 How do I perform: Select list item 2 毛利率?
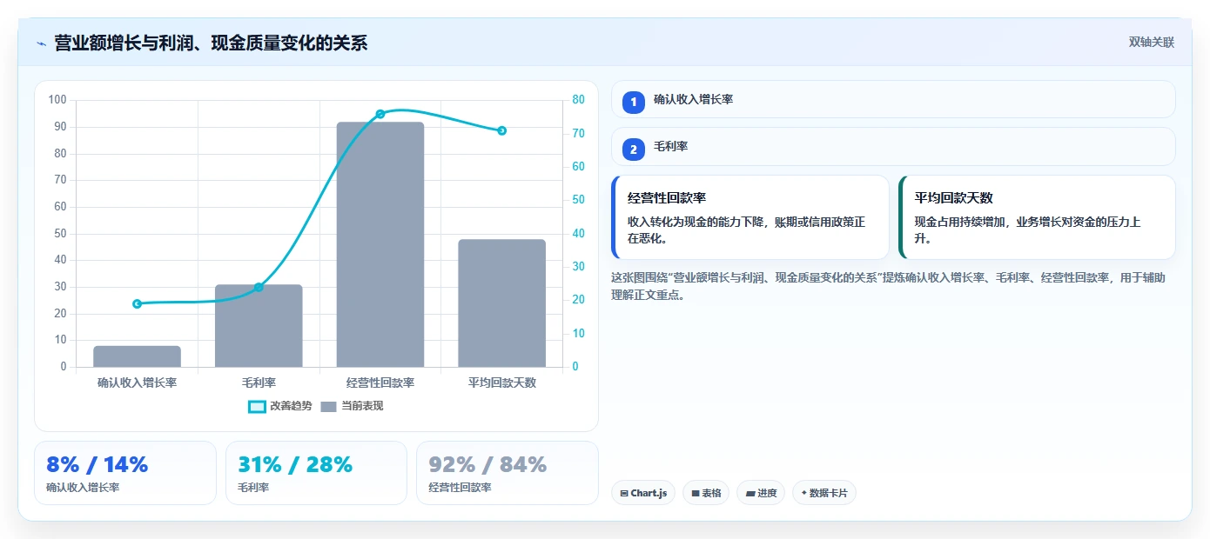point(893,146)
